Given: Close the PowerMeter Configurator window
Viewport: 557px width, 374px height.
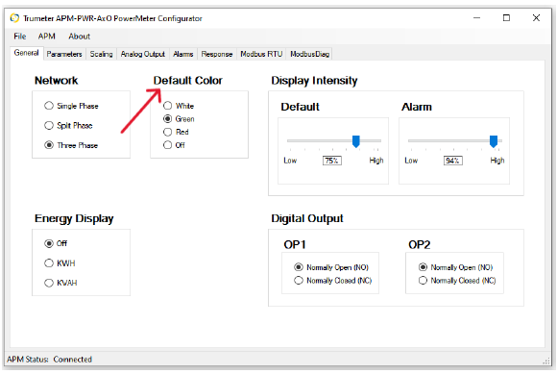Looking at the screenshot, I should [537, 17].
